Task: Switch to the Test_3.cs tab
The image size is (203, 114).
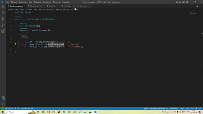Action: pyautogui.click(x=68, y=6)
